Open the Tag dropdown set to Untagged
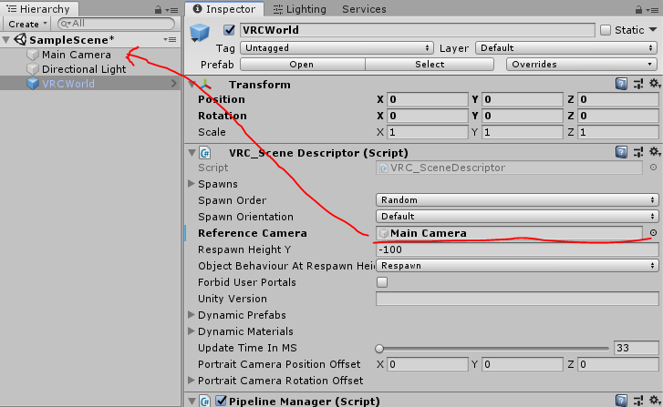This screenshot has height=407, width=663. tap(337, 47)
